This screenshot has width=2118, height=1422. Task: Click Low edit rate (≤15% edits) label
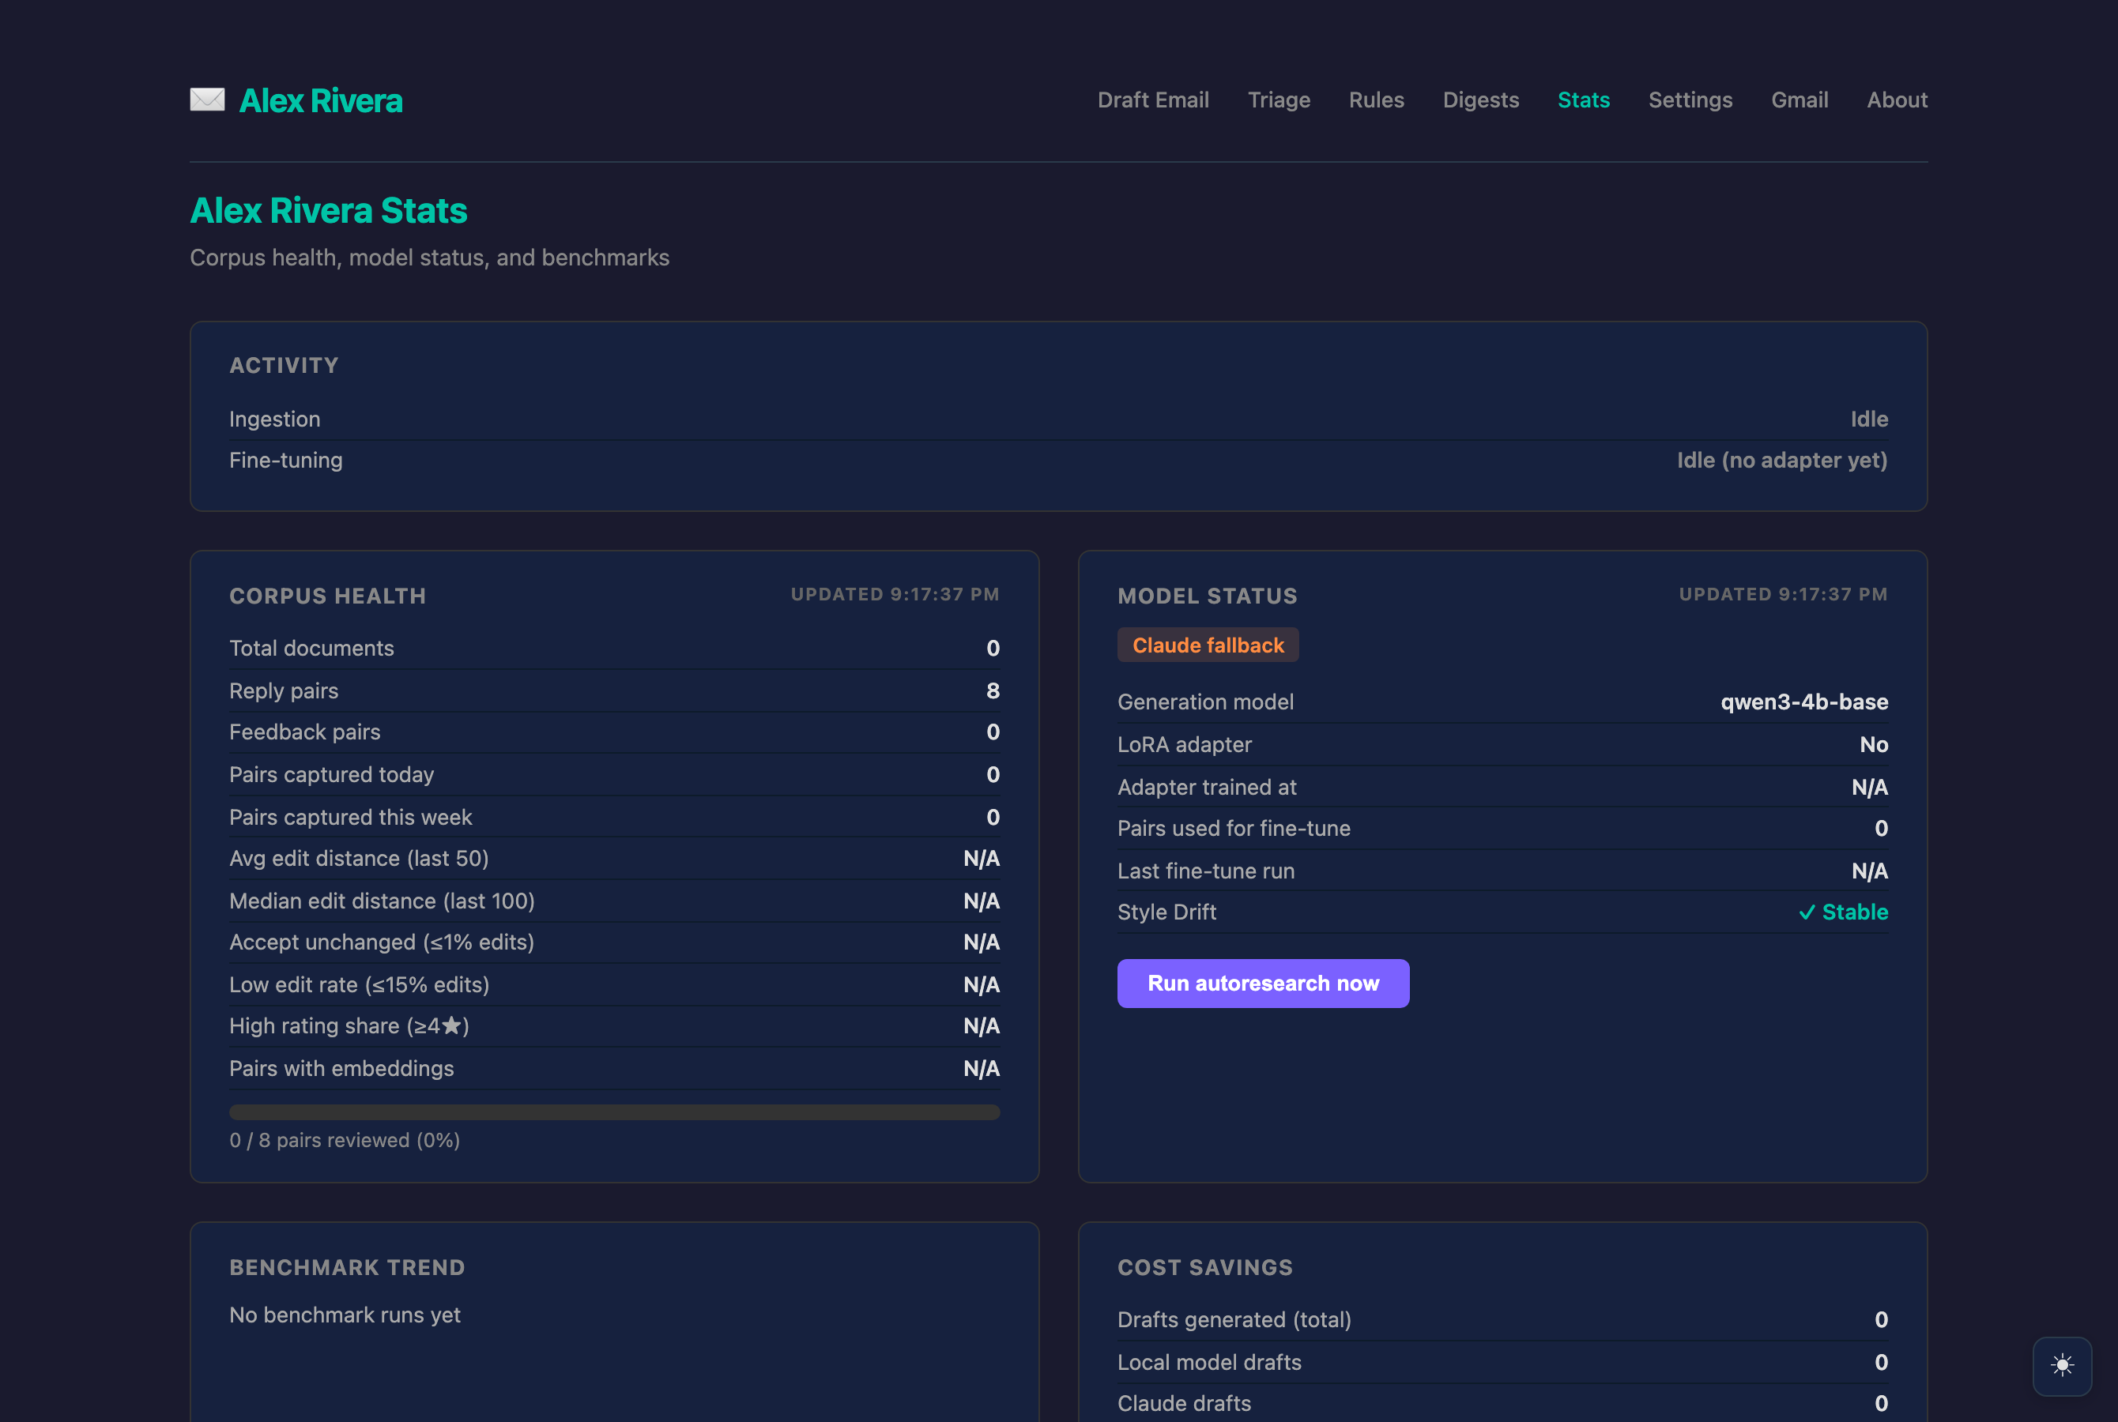pos(358,985)
